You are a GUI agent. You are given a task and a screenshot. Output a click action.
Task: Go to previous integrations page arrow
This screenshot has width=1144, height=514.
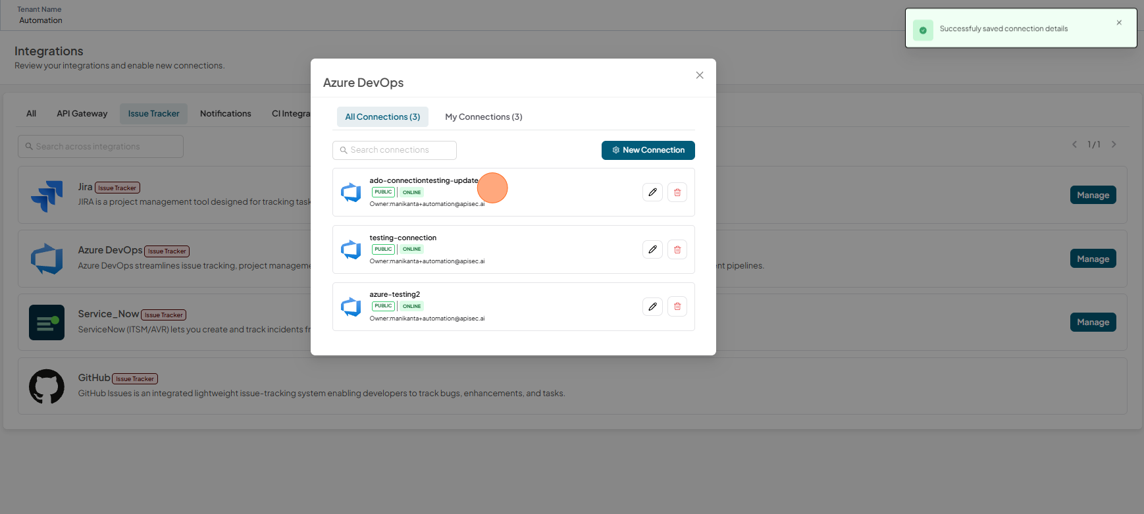click(x=1074, y=144)
